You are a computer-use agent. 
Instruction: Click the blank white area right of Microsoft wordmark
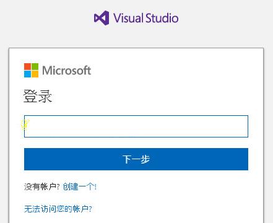click(x=169, y=71)
